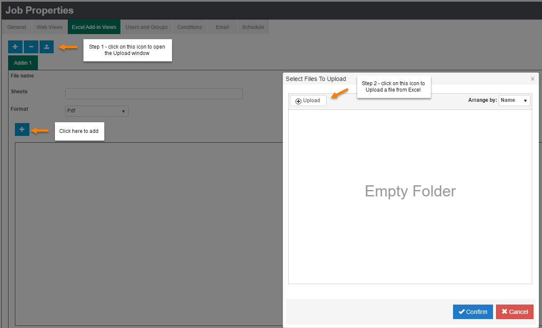
Task: Remove add-in with the minus icon
Action: [x=31, y=47]
